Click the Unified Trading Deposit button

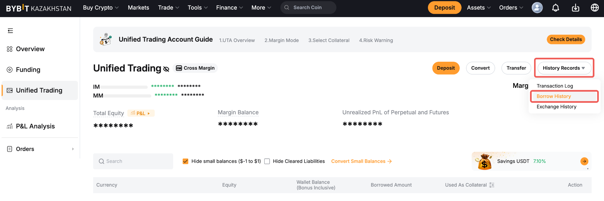point(446,68)
